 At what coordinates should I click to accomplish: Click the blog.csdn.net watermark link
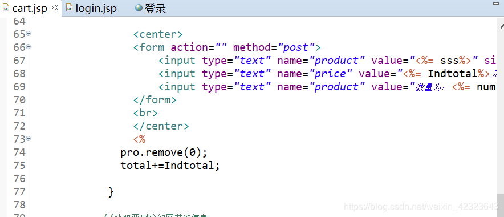421,206
